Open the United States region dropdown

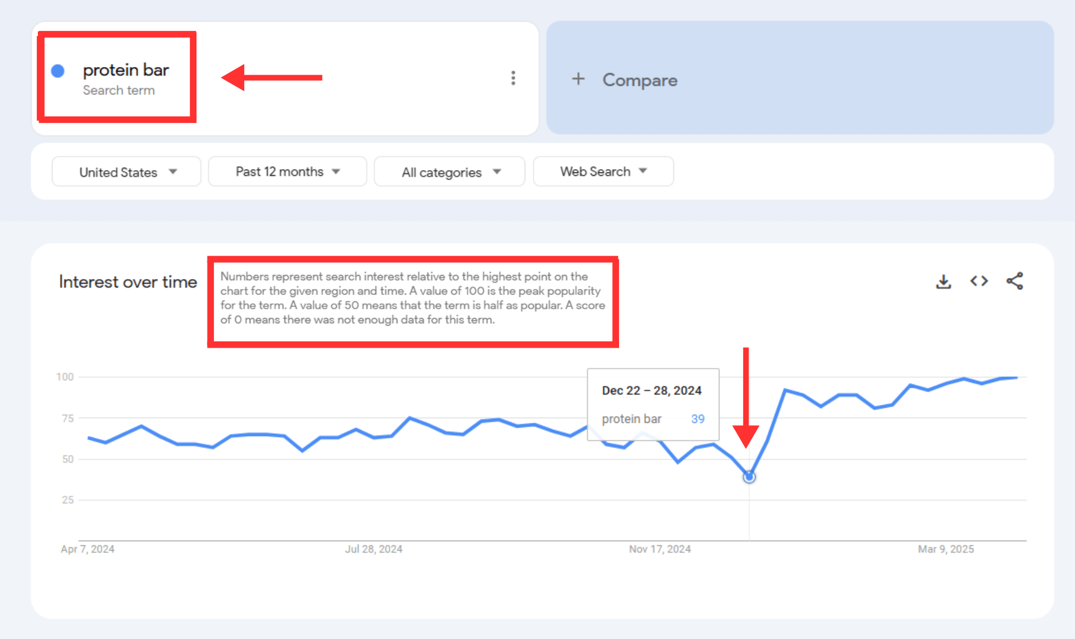pos(127,172)
